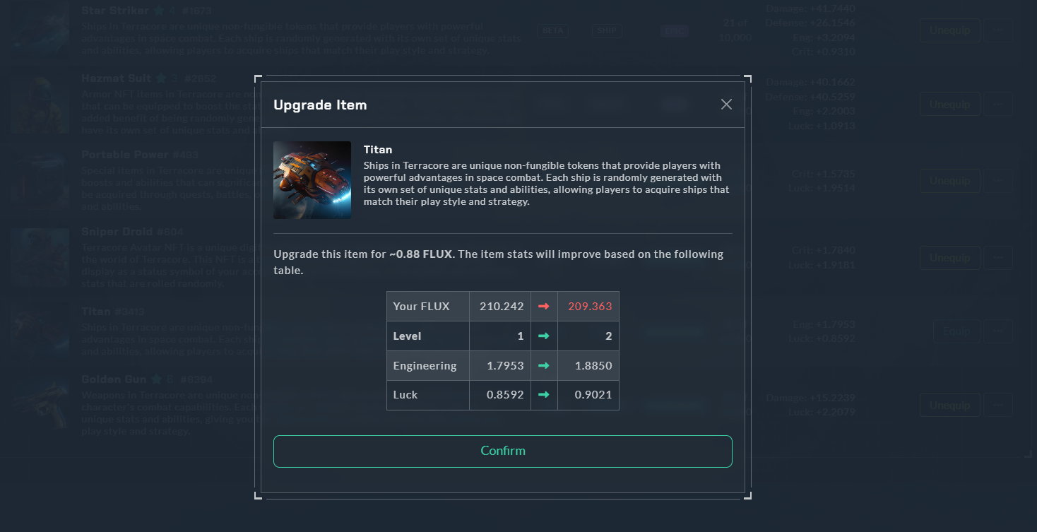Viewport: 1037px width, 532px height.
Task: Click the green arrow in Level row
Action: 543,336
